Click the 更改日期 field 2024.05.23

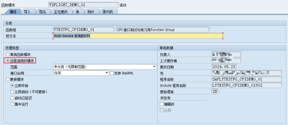(224, 67)
